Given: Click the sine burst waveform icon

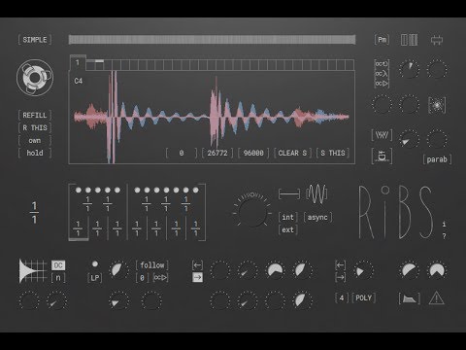Looking at the screenshot, I should (x=316, y=194).
